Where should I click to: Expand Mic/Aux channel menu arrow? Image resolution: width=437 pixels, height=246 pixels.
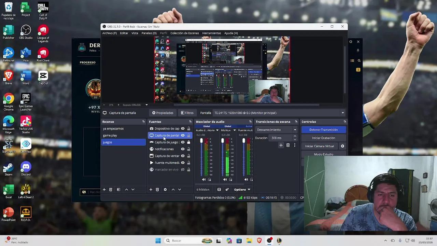point(235,130)
